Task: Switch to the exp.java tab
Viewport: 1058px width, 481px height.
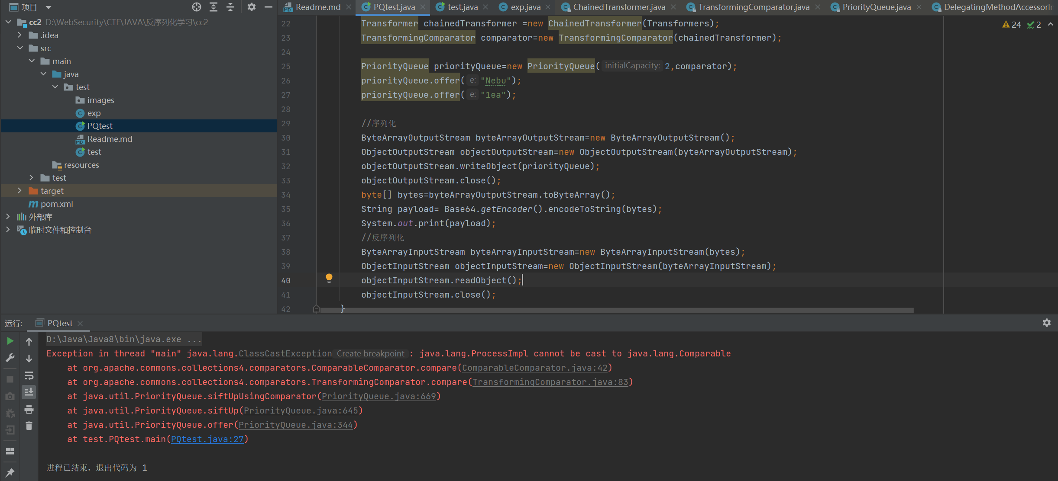Action: coord(525,7)
